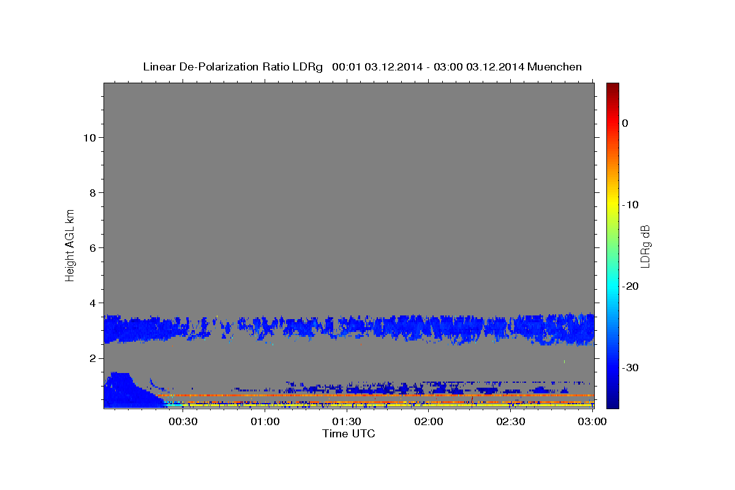This screenshot has width=735, height=490.
Task: Click the colorbar value '-10'
Action: pyautogui.click(x=630, y=205)
